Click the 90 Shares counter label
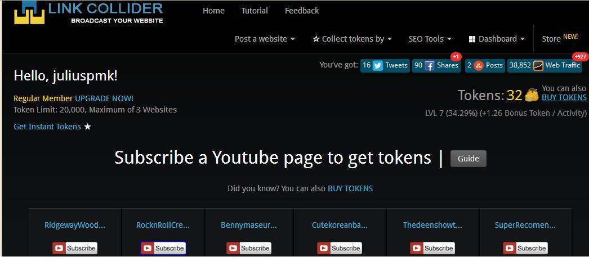The width and height of the screenshot is (589, 261). (x=436, y=66)
